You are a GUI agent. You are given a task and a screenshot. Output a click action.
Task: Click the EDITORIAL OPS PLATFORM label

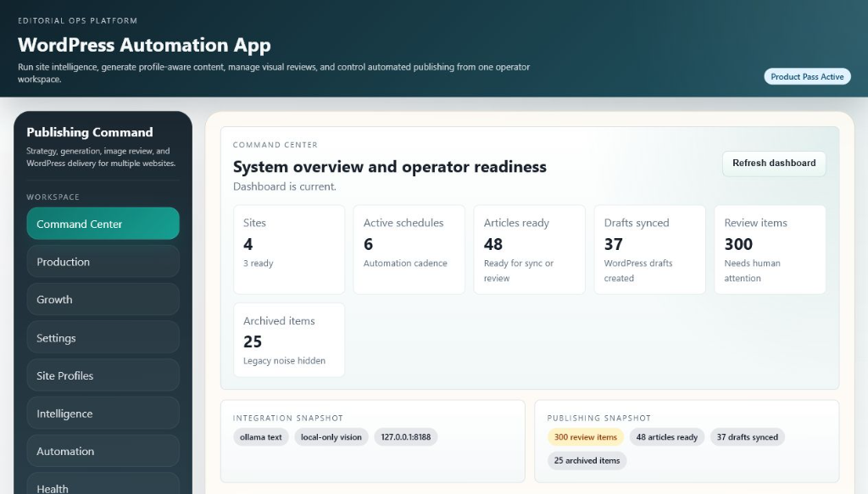pyautogui.click(x=77, y=21)
